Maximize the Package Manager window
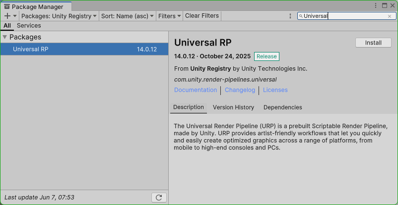 pos(385,5)
